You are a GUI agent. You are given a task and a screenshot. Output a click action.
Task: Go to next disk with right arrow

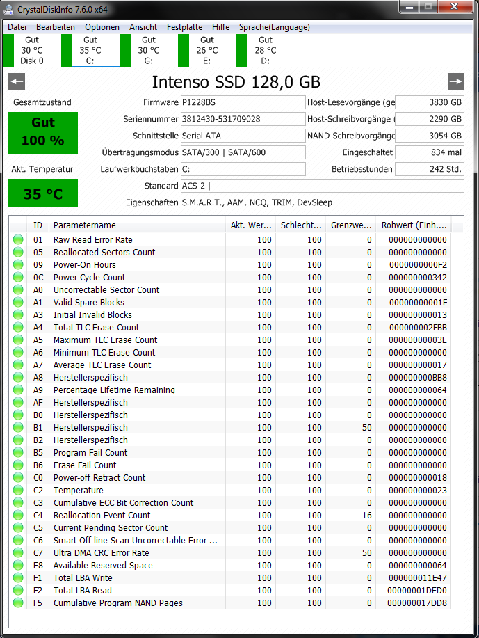pos(456,81)
